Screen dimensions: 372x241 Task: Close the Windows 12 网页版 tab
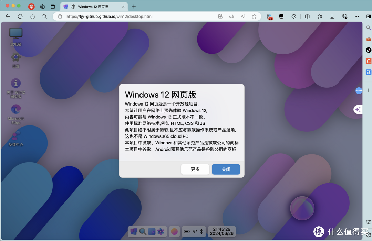(x=123, y=7)
